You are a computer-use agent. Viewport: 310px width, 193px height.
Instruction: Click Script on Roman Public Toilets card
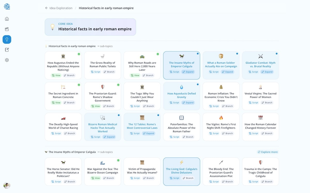tap(96, 72)
